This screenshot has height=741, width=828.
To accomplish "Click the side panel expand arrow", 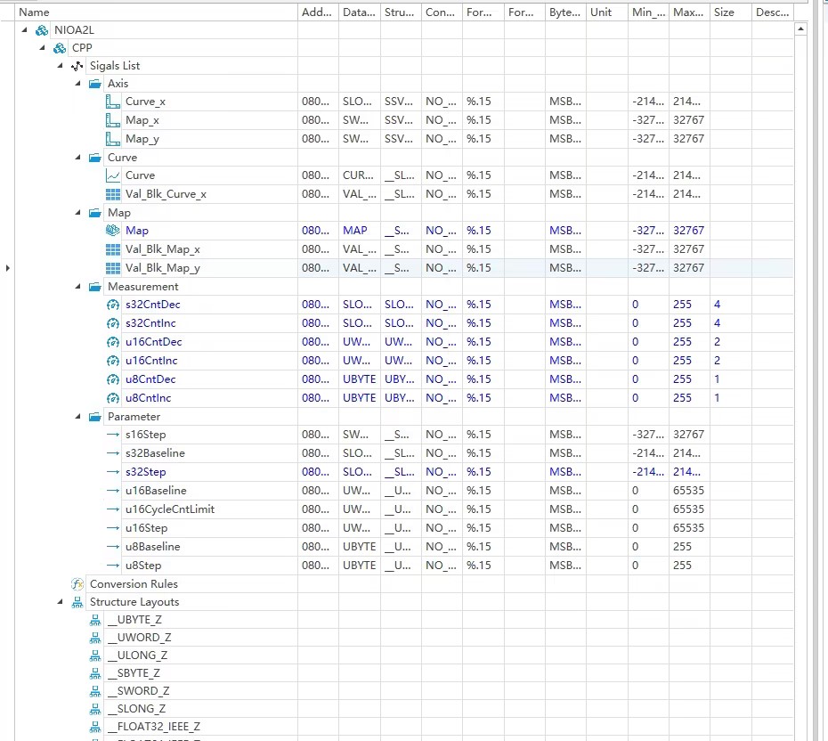I will [x=7, y=268].
